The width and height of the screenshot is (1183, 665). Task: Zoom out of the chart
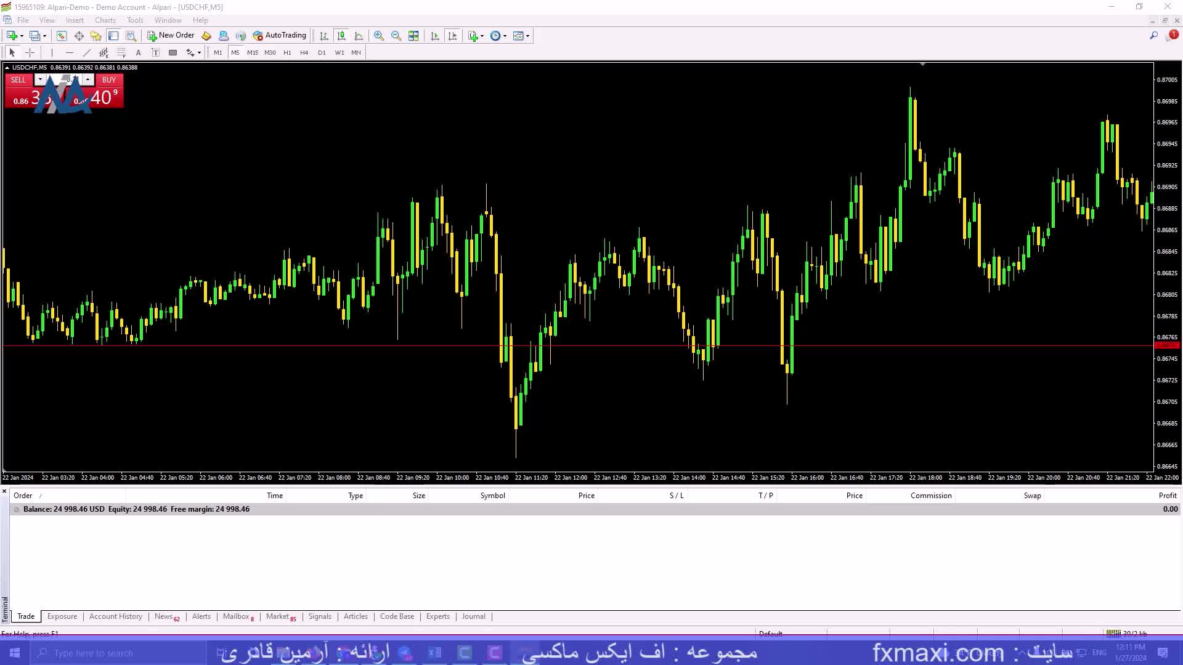point(396,36)
